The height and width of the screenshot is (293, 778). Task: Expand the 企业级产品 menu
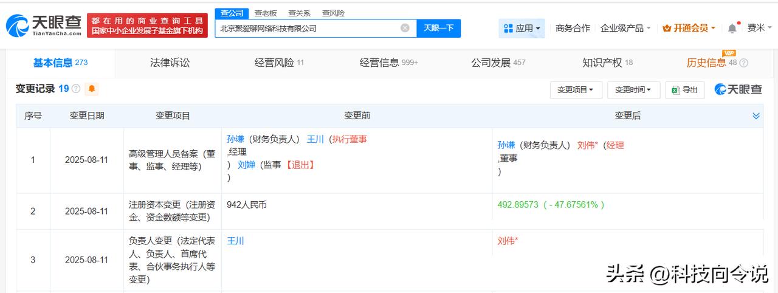(625, 28)
